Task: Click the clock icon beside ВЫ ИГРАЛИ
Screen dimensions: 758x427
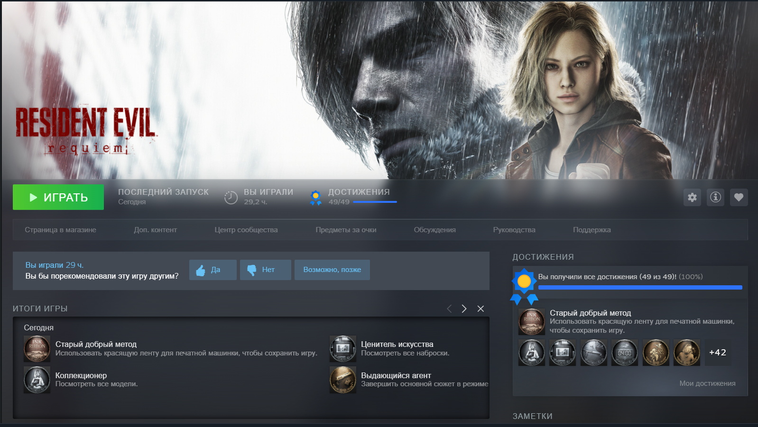Action: [x=231, y=197]
